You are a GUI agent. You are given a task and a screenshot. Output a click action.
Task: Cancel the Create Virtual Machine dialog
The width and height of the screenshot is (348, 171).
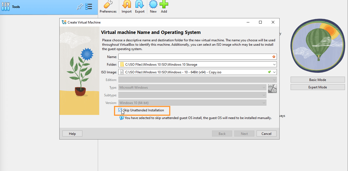pos(266,134)
